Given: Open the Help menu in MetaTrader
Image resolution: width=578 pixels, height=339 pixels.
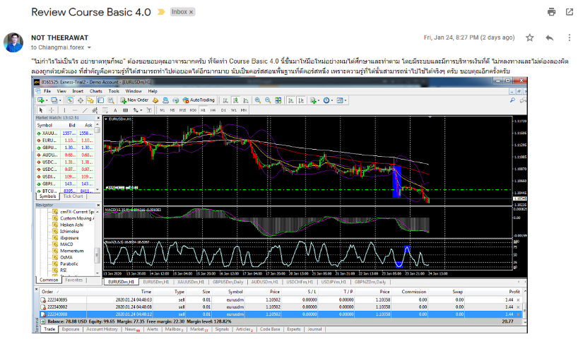Looking at the screenshot, I should click(153, 91).
